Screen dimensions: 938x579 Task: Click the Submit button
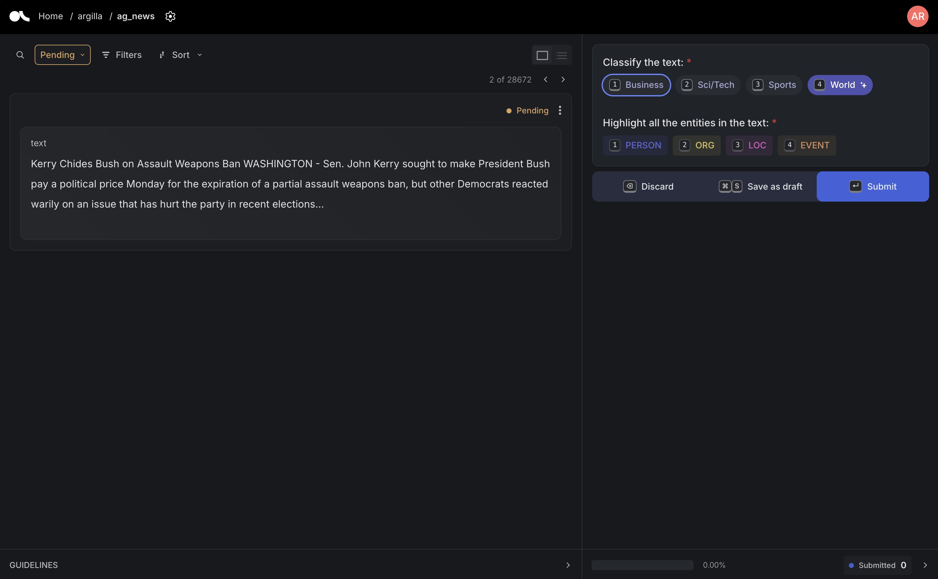tap(872, 186)
